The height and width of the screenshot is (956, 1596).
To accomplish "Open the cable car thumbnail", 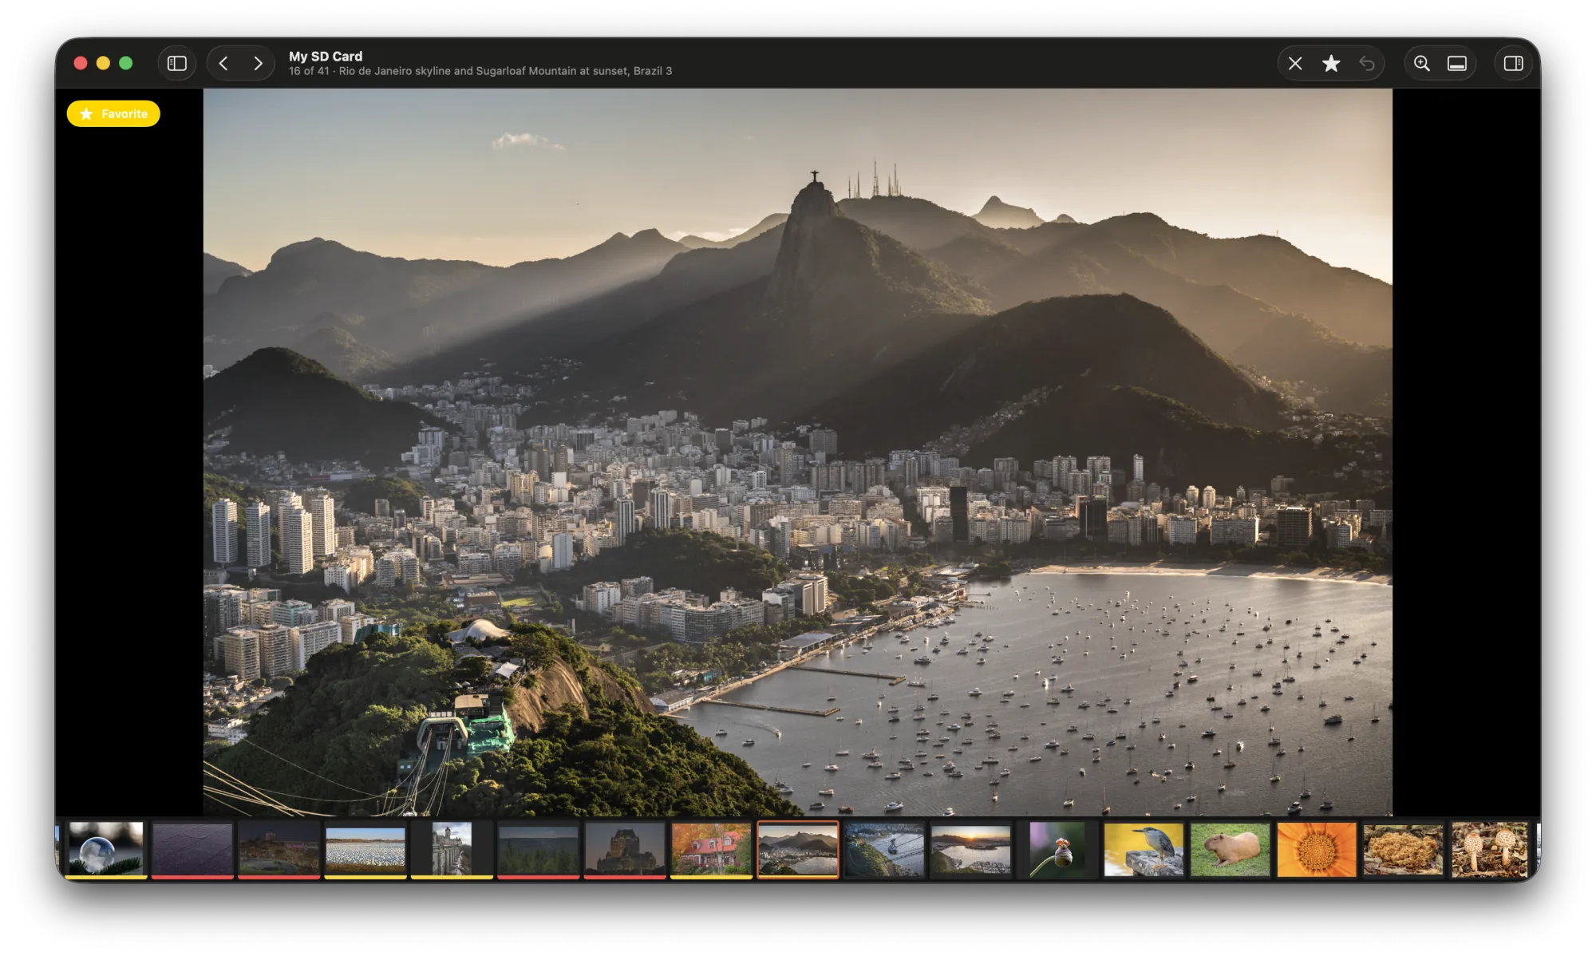I will [x=884, y=850].
